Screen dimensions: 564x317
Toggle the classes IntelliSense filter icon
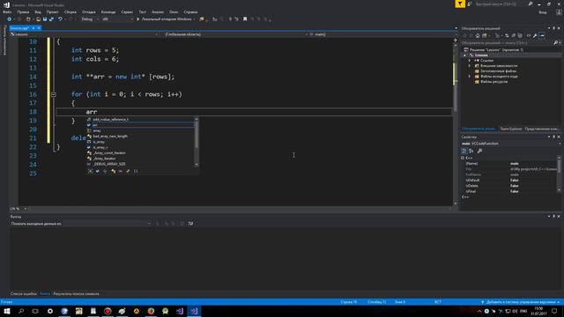(113, 171)
